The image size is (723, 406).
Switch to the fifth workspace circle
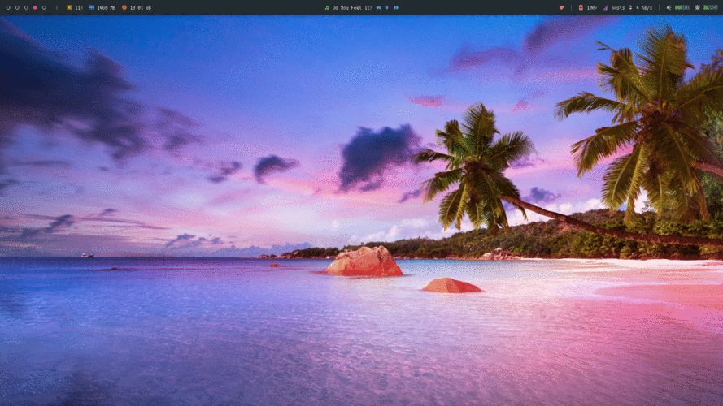[44, 7]
